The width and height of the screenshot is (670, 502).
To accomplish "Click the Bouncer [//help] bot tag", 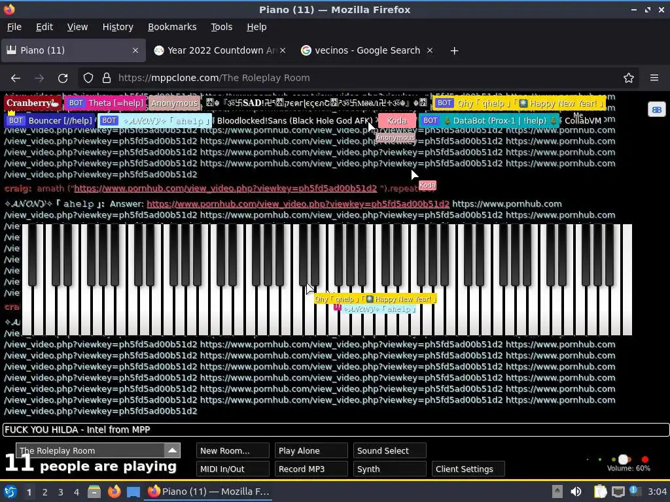I will (x=50, y=120).
